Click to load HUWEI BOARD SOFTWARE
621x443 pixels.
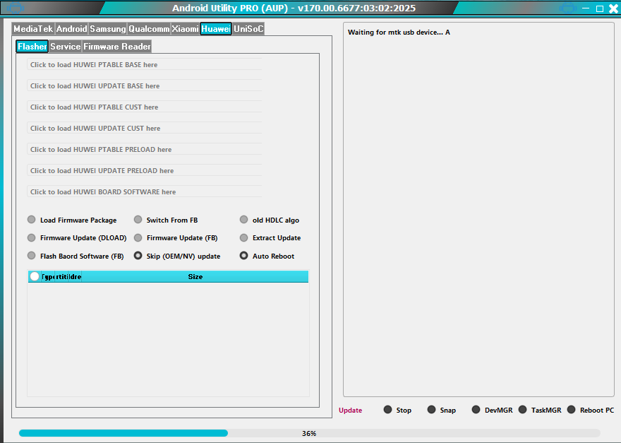pyautogui.click(x=145, y=191)
